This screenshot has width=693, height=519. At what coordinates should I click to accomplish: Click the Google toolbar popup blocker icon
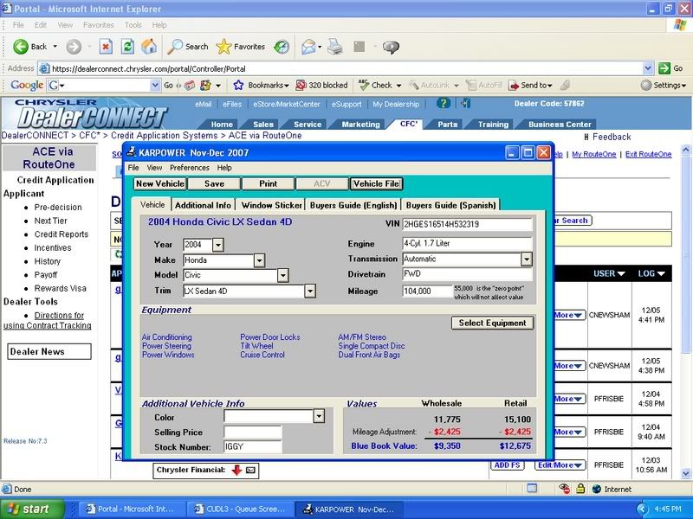(301, 86)
